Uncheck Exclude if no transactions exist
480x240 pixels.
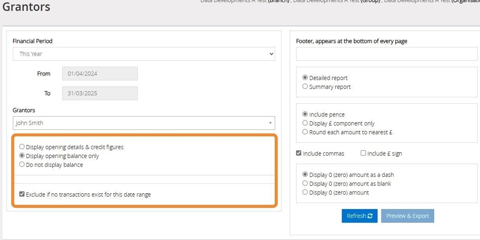click(22, 195)
